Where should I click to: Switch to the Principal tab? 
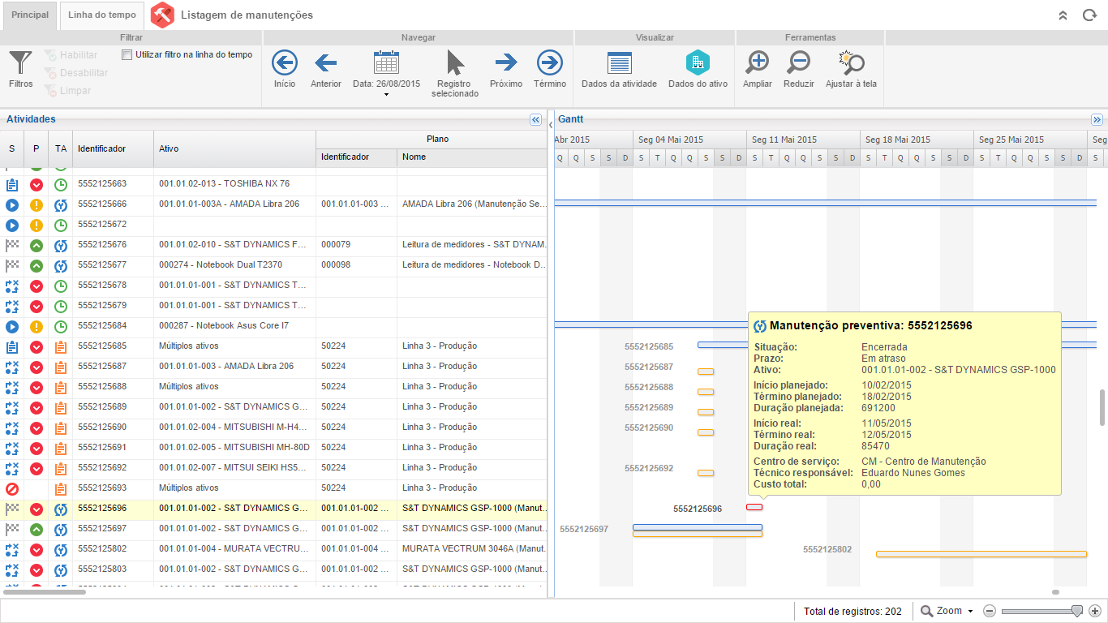pos(30,15)
